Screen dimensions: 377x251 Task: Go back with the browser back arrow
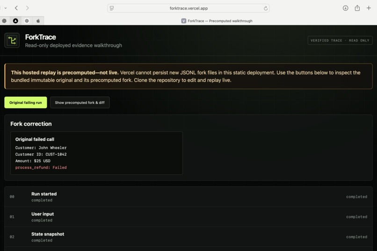(16, 8)
